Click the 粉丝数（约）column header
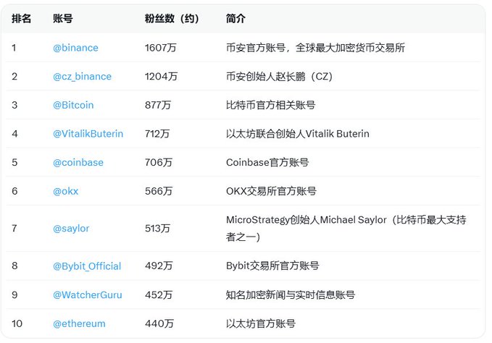 click(172, 19)
